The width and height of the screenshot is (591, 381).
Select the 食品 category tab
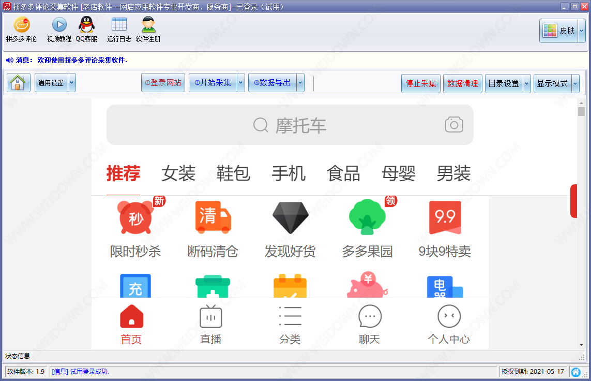coord(343,173)
